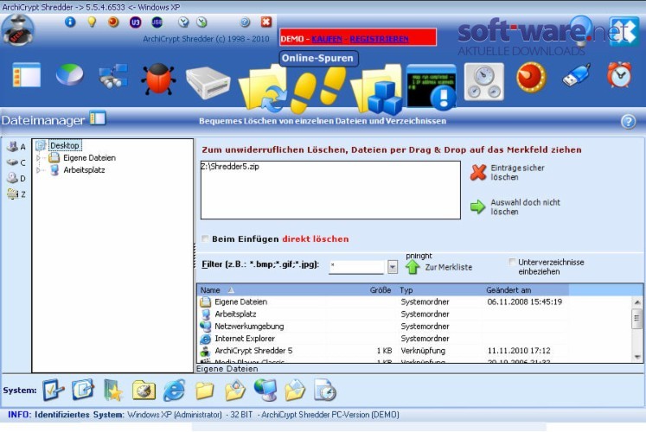Image resolution: width=646 pixels, height=432 pixels.
Task: Click the small blue help icon in top bar
Action: [245, 22]
